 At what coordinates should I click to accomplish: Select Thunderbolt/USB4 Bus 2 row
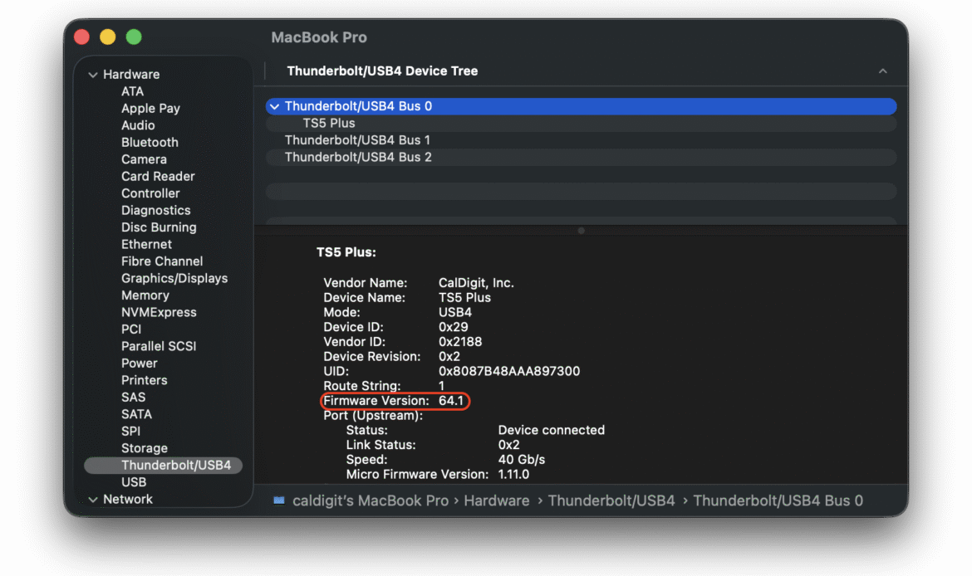[358, 157]
